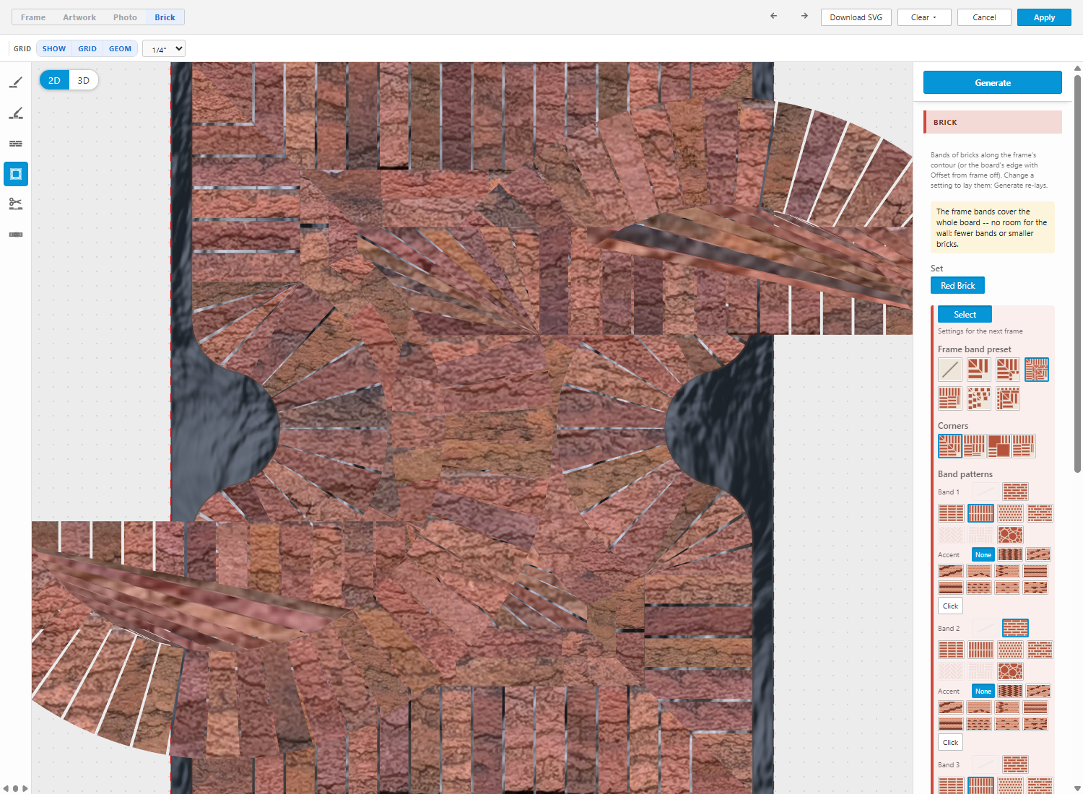Open the 1/4" grid size dropdown
Image resolution: width=1083 pixels, height=794 pixels.
click(x=164, y=49)
